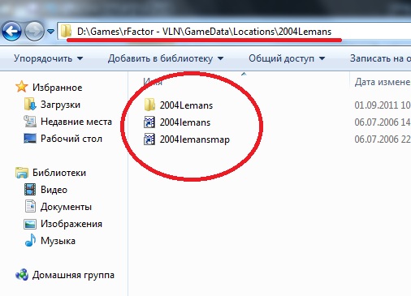Click the Изображения picture icon
411x296 pixels.
click(30, 224)
